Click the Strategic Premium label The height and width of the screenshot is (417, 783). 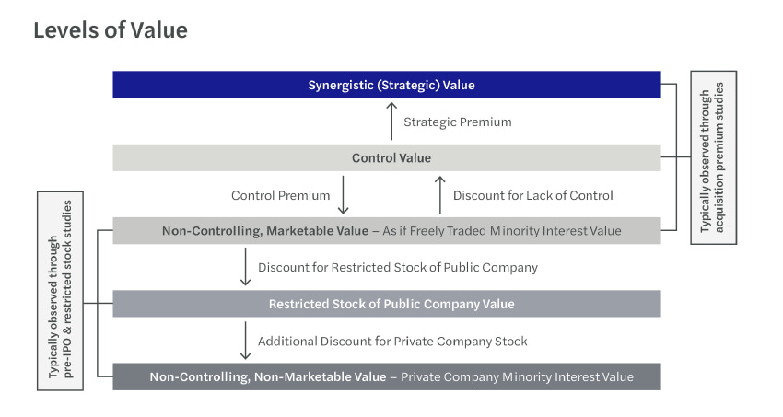(x=458, y=122)
